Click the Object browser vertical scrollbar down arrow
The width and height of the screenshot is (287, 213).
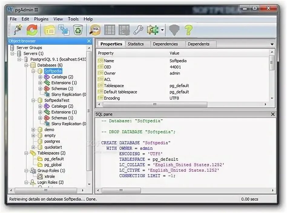tap(89, 184)
